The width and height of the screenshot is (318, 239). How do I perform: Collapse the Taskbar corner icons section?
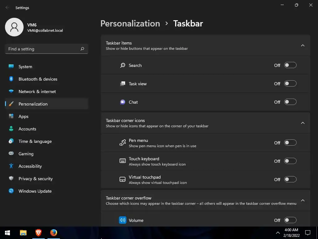[x=302, y=123]
